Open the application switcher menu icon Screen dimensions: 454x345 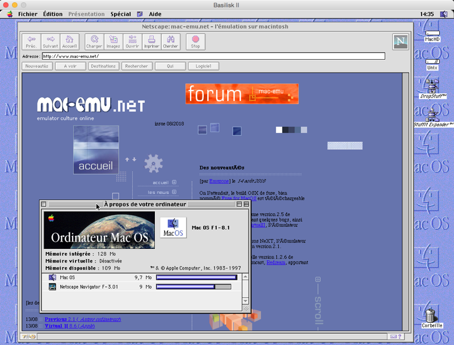(x=444, y=14)
